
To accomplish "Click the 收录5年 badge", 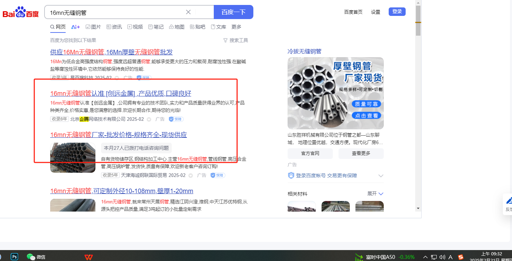I will 110,175.
